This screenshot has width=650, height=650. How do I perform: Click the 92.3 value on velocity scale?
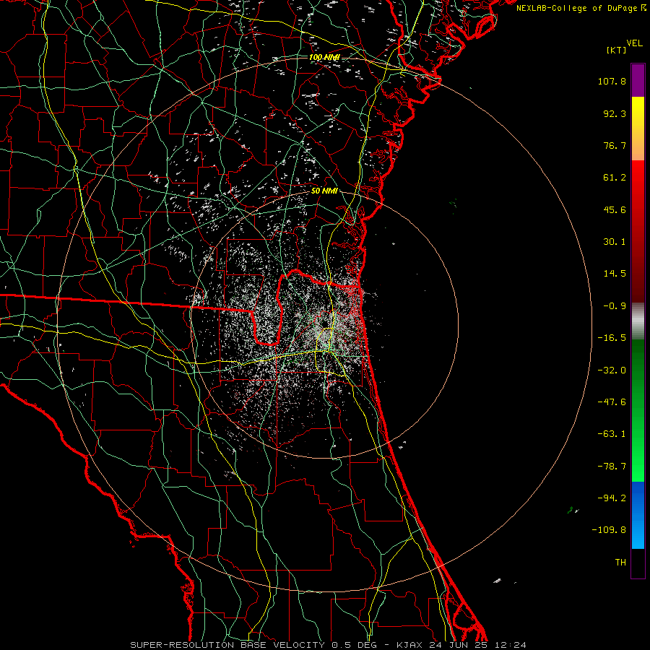click(x=615, y=113)
